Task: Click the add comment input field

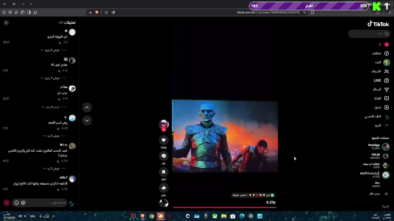Action: point(39,203)
